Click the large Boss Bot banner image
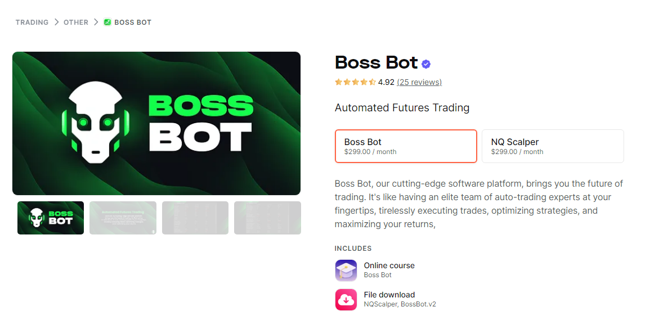 pos(156,123)
